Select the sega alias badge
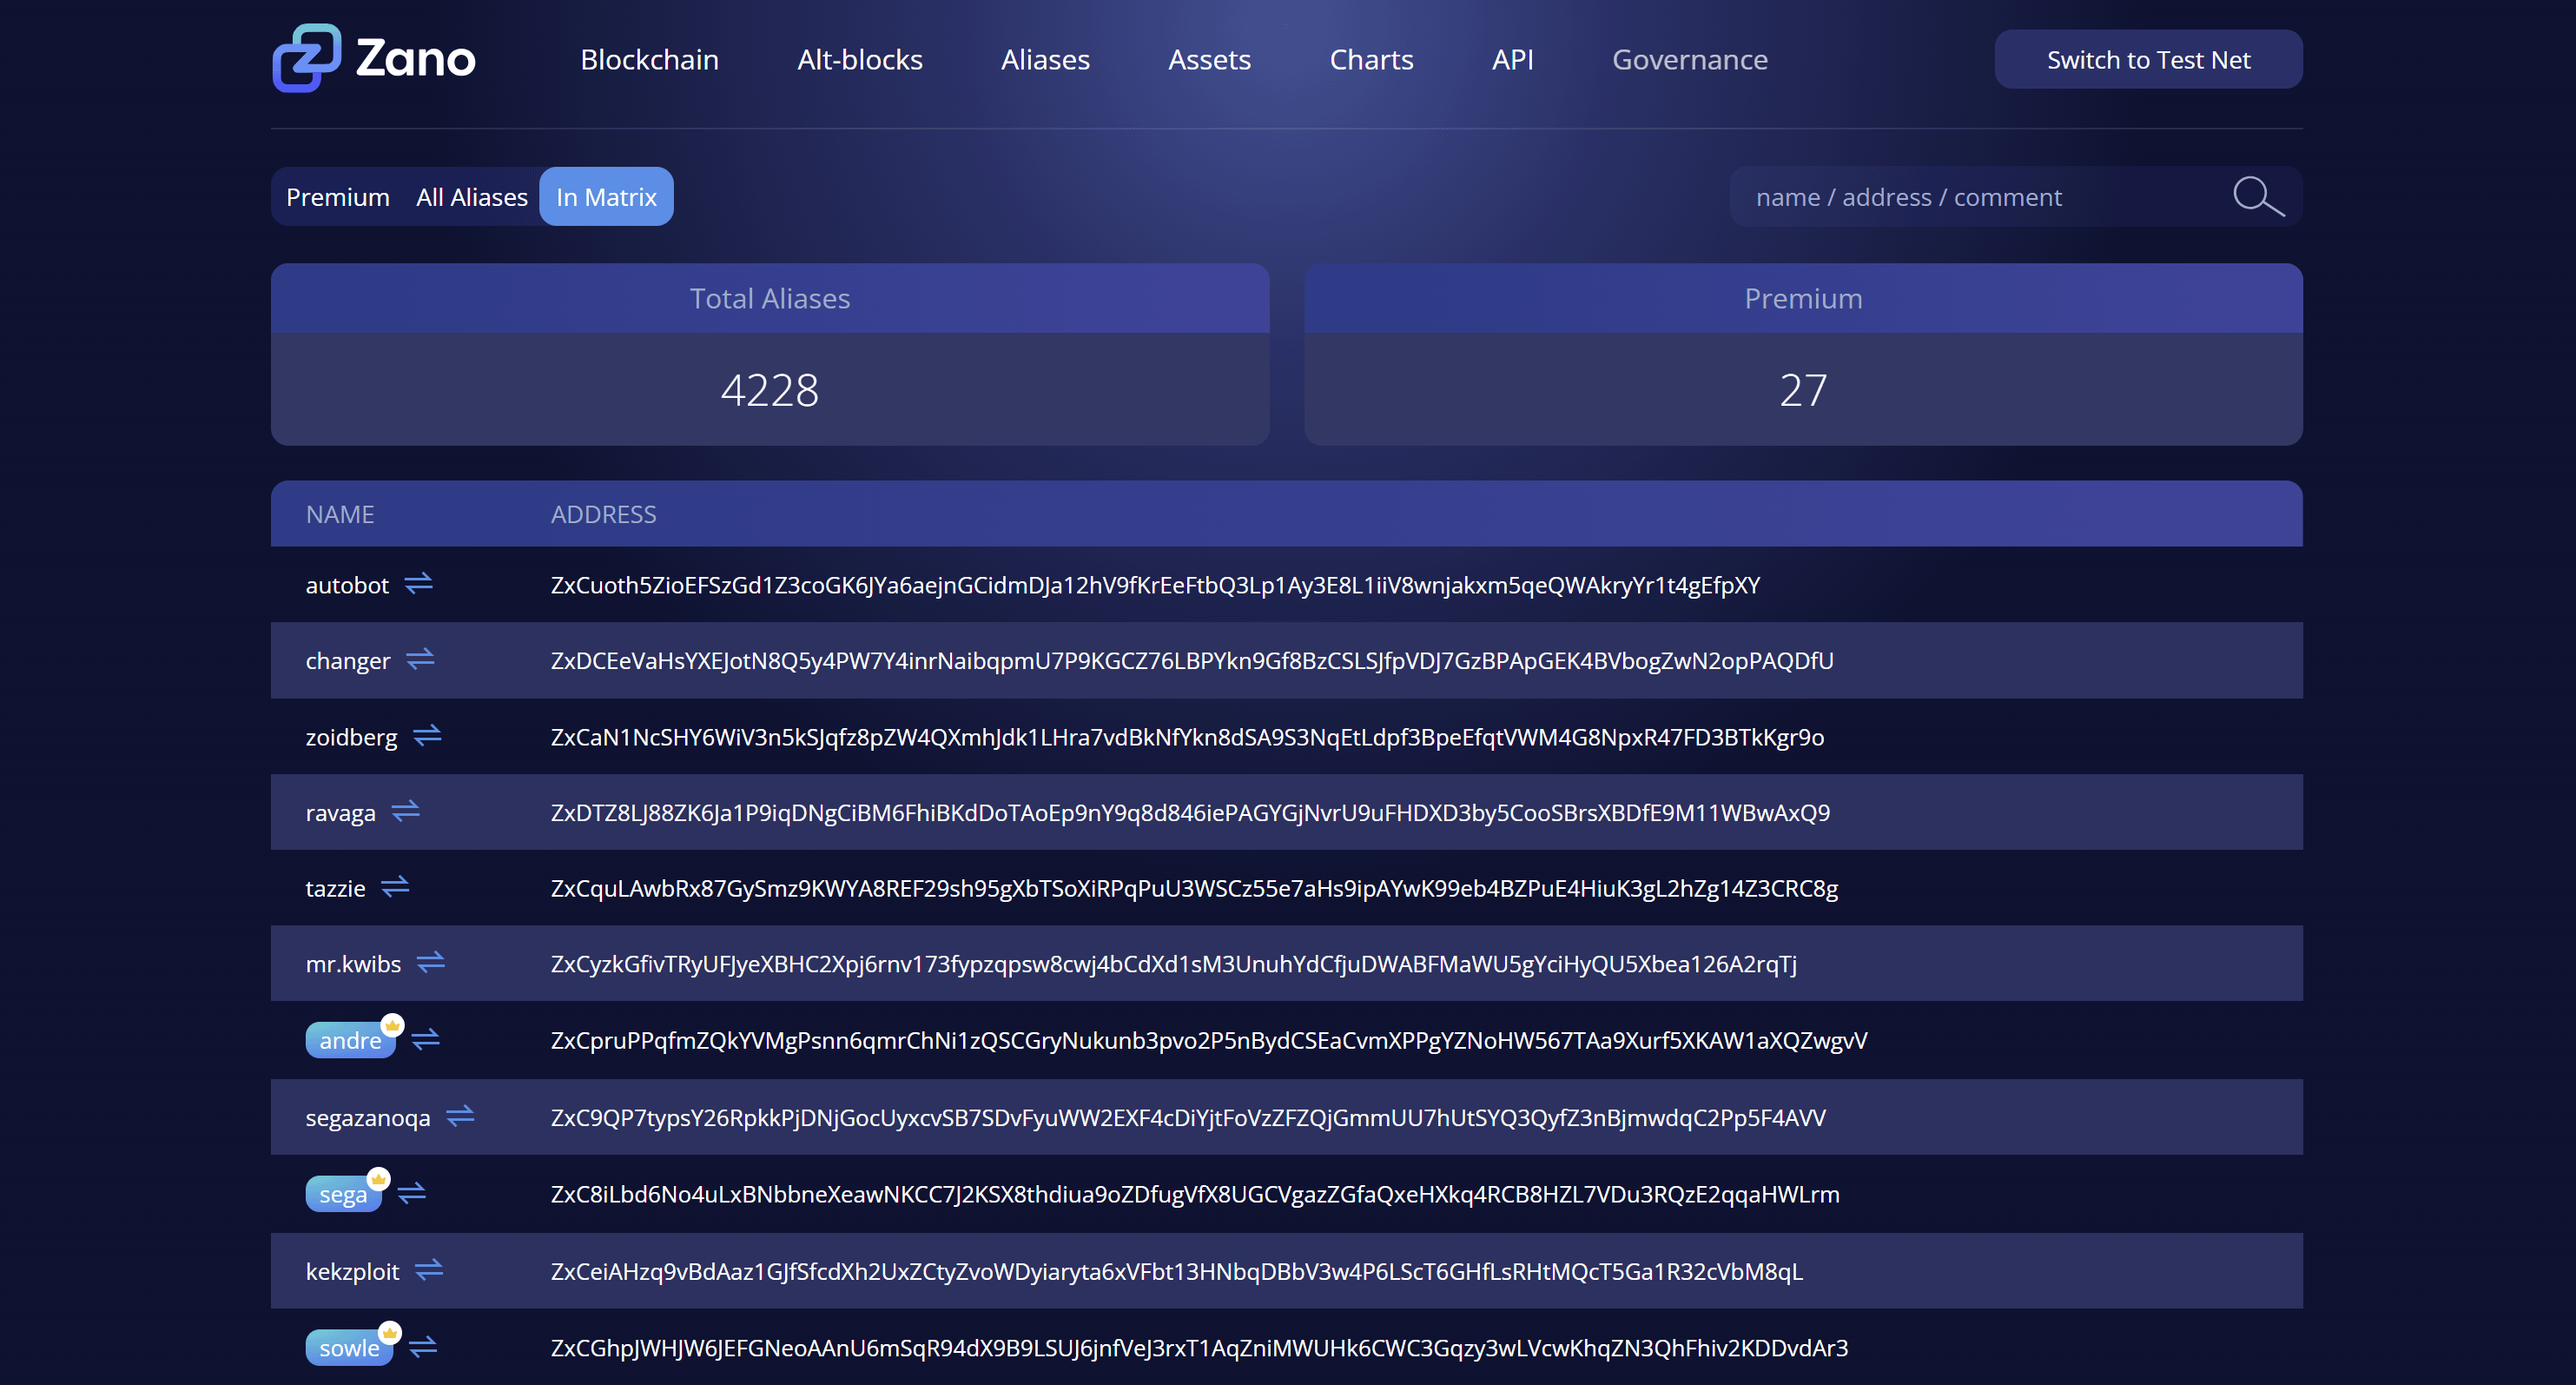Viewport: 2576px width, 1385px height. 344,1193
